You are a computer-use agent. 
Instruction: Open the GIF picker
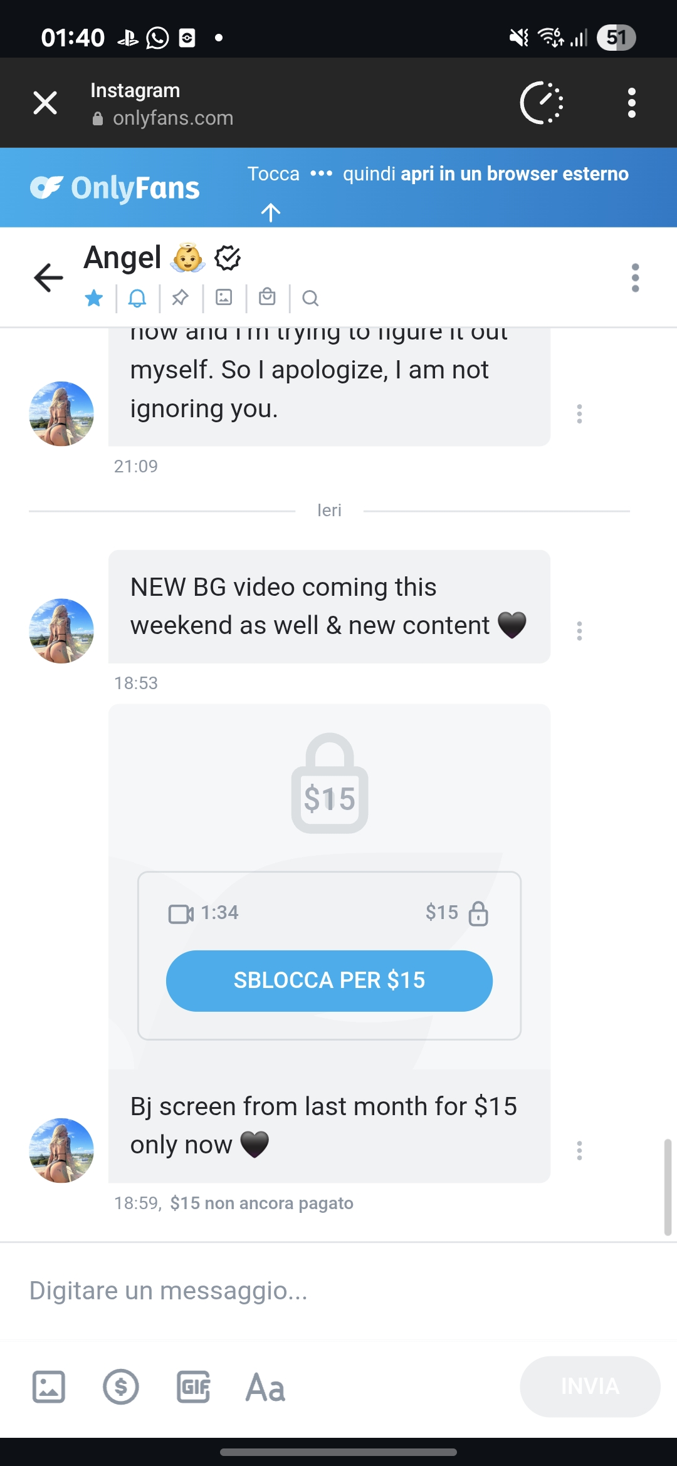(193, 1386)
